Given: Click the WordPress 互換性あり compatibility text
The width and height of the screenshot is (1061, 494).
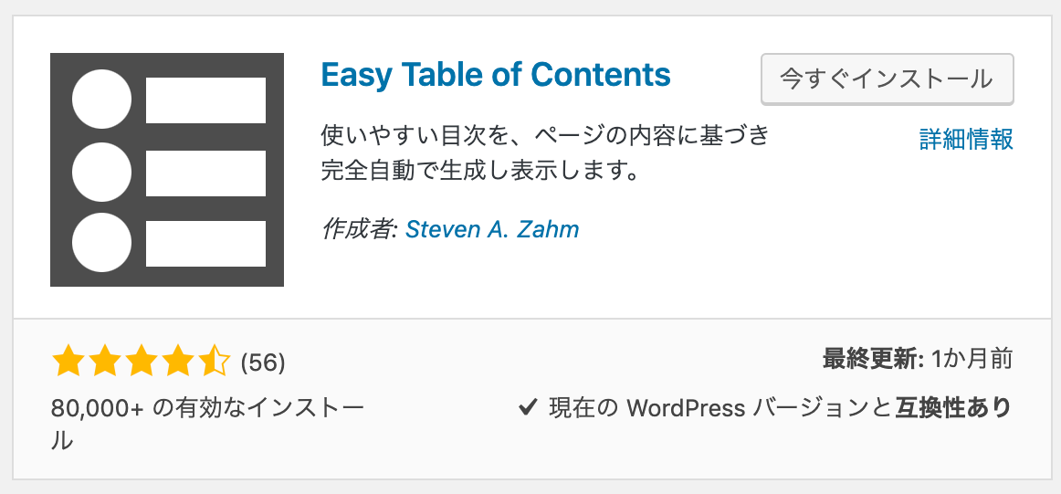Looking at the screenshot, I should (780, 408).
